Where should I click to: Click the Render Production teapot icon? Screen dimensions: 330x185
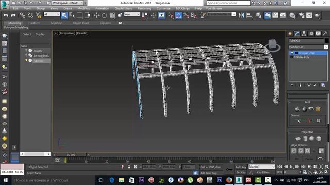[x=317, y=15]
